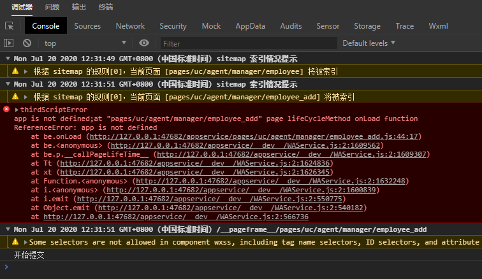Viewport: 482px width, 279px height.
Task: Click warning icon on employee_add] sitemap row
Action: click(15, 97)
